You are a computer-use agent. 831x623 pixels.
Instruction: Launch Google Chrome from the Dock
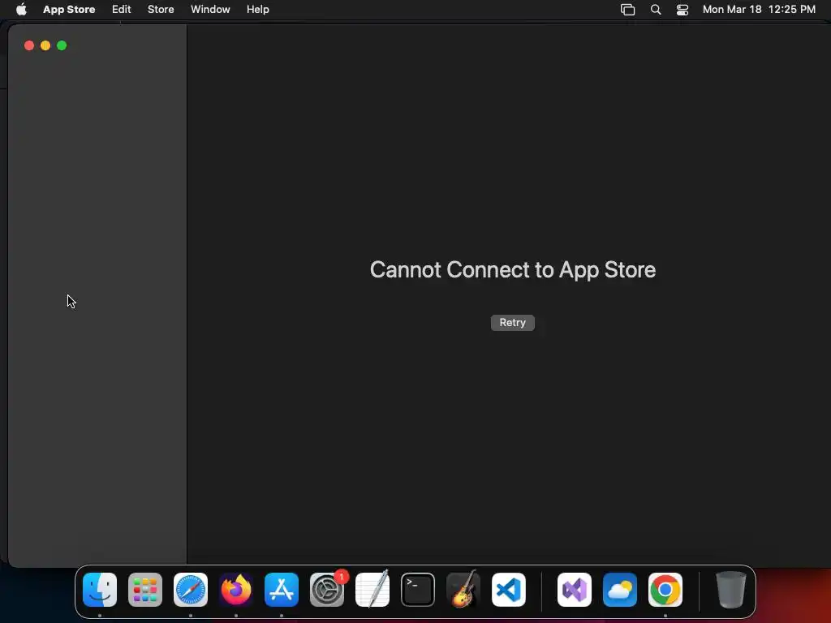tap(665, 590)
